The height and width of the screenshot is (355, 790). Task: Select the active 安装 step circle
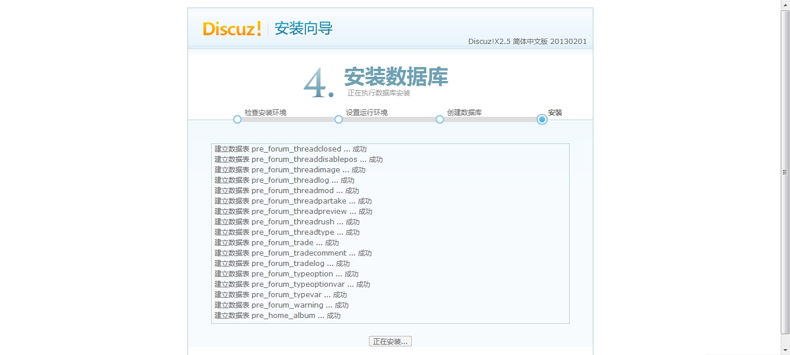pos(542,120)
